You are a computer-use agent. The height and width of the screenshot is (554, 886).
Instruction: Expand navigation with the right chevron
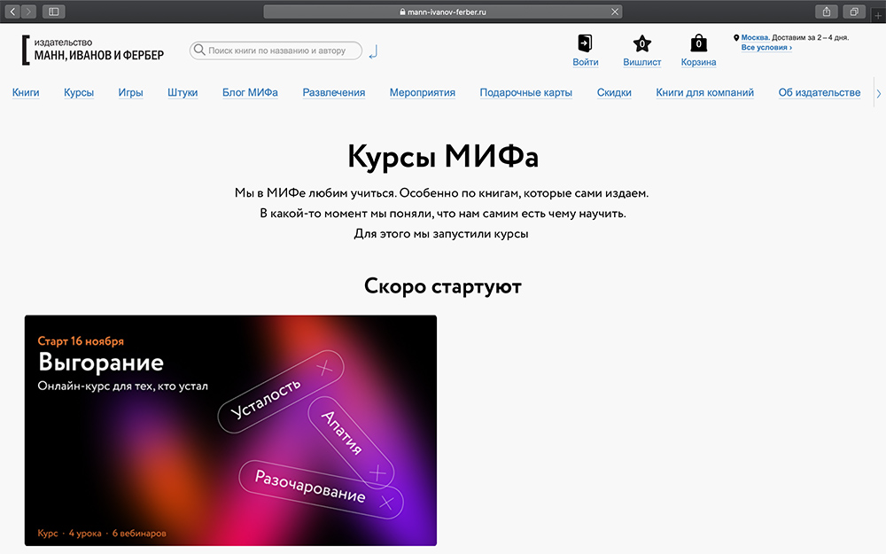pos(879,94)
